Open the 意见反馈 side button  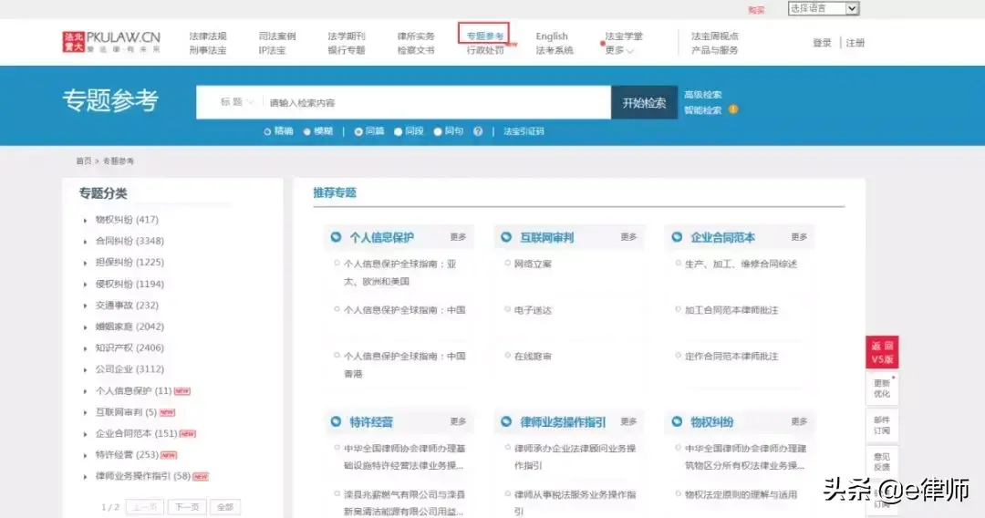[x=882, y=462]
